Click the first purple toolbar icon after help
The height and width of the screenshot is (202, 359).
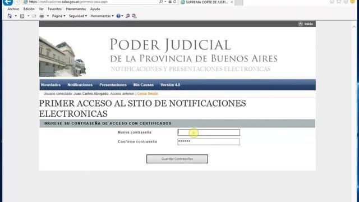(128, 16)
